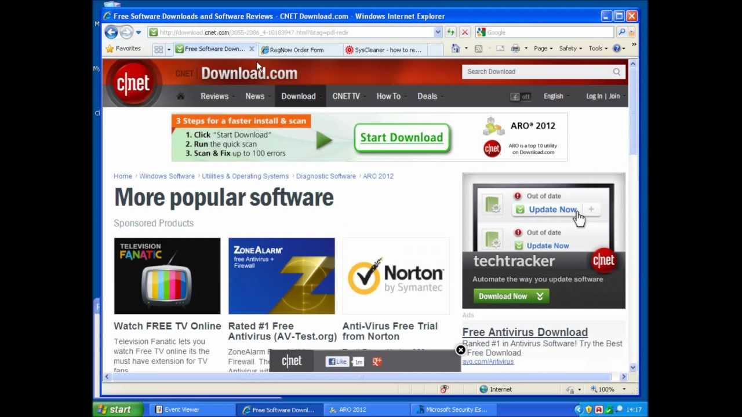The height and width of the screenshot is (417, 742).
Task: Click the Windows Start button
Action: 118,409
